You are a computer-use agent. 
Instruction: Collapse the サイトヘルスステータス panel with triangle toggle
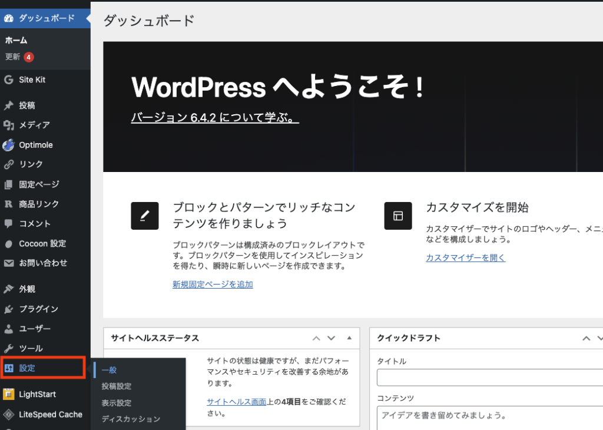click(x=349, y=338)
